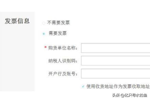150x100 pixels.
Task: Toggle the 使用收货地址作为发票收取地址 checkbox
Action: [83, 86]
